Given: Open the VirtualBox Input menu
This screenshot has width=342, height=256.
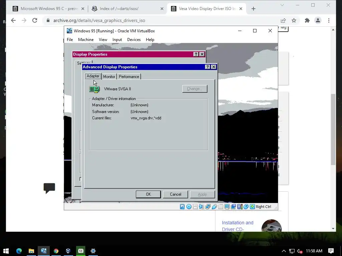Looking at the screenshot, I should click(117, 40).
